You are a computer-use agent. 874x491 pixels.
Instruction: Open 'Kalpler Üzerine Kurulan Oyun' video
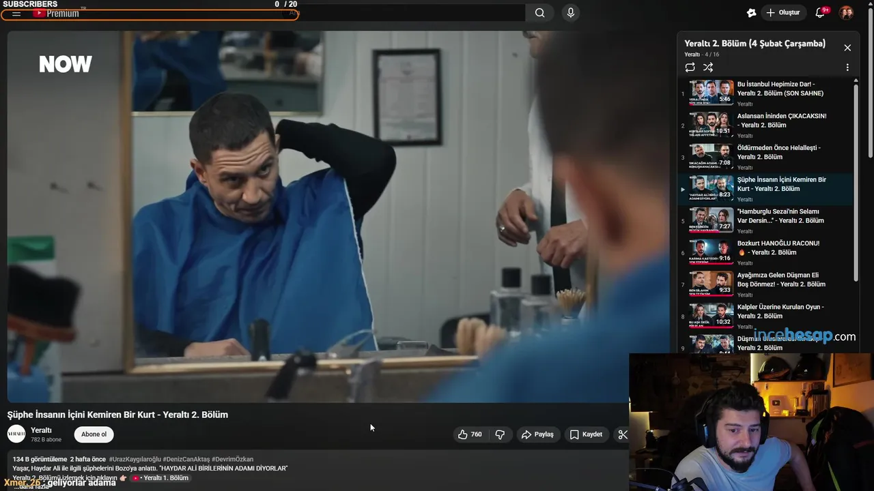766,316
